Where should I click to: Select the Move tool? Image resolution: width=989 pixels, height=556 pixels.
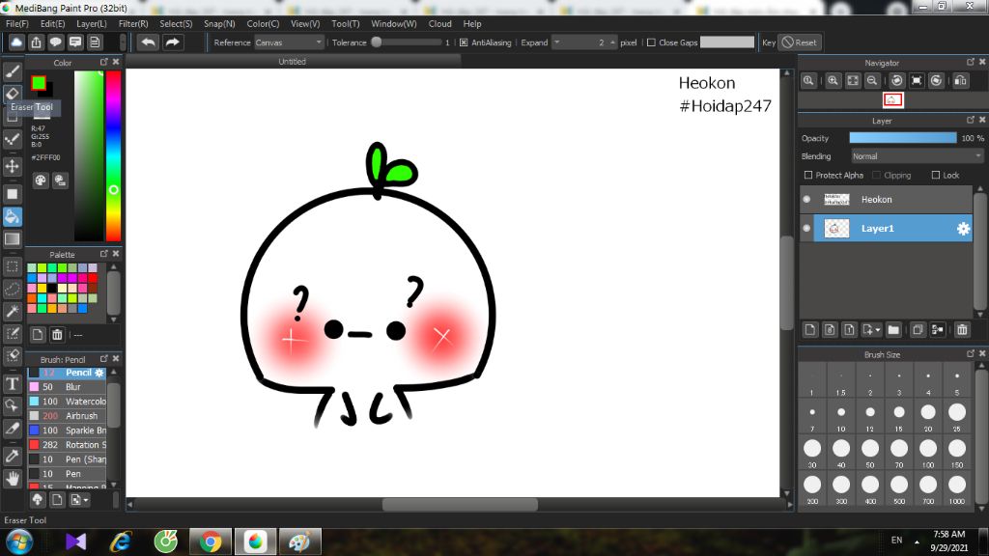pyautogui.click(x=12, y=166)
